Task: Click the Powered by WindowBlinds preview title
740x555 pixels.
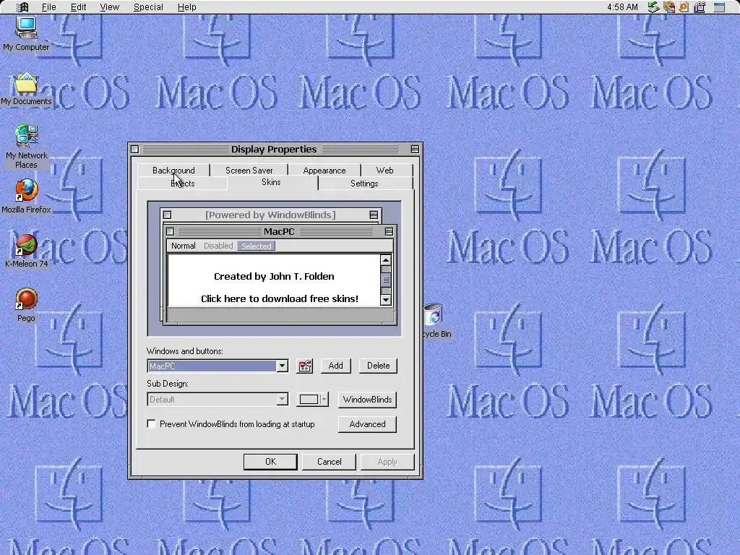Action: [x=270, y=215]
